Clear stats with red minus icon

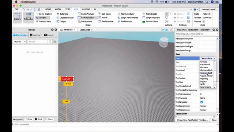click(x=204, y=22)
